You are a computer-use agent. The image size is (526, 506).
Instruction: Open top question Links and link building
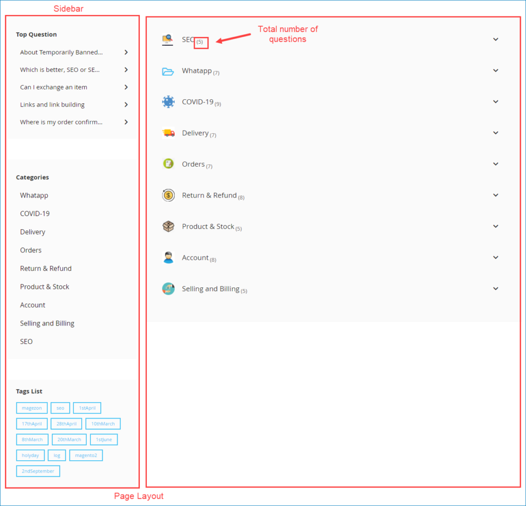[x=52, y=105]
